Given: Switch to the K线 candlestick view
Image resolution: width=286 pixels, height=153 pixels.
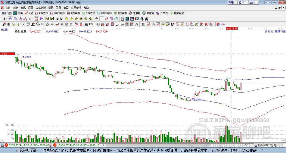Looking at the screenshot, I should tap(29, 13).
